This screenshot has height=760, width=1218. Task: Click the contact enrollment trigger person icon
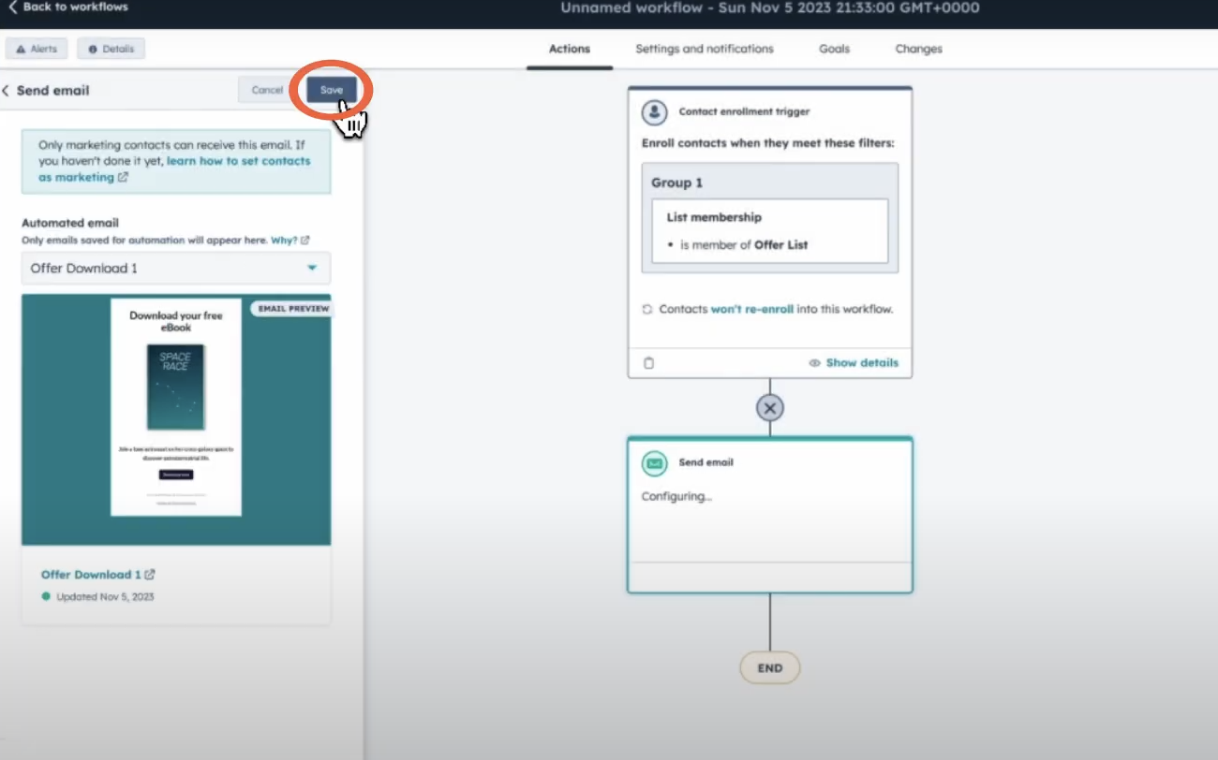[x=654, y=111]
